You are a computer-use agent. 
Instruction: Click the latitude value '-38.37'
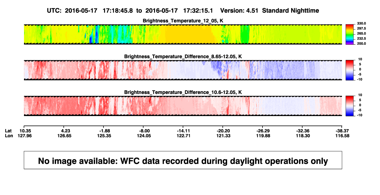point(343,131)
